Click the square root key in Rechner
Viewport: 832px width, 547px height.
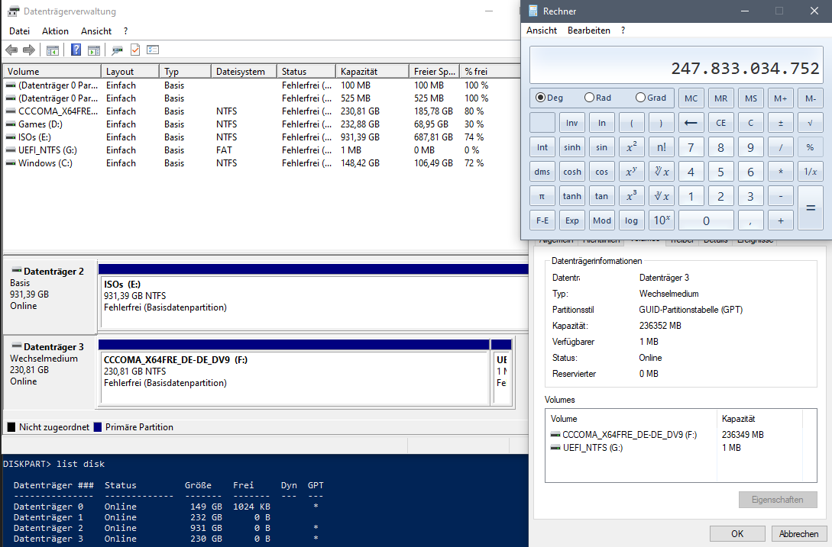tap(810, 123)
